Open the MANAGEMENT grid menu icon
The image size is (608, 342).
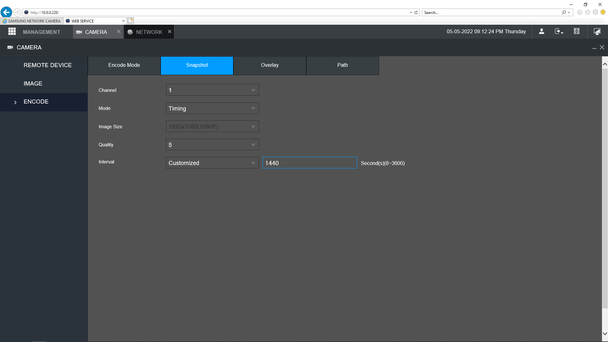(x=12, y=32)
